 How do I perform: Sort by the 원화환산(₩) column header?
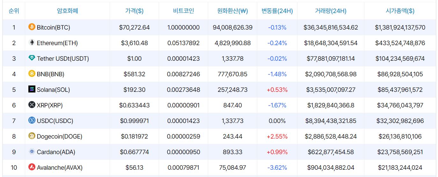(x=233, y=11)
